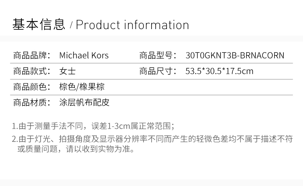Click the 基本信息 heading
303x186 pixels.
point(39,24)
